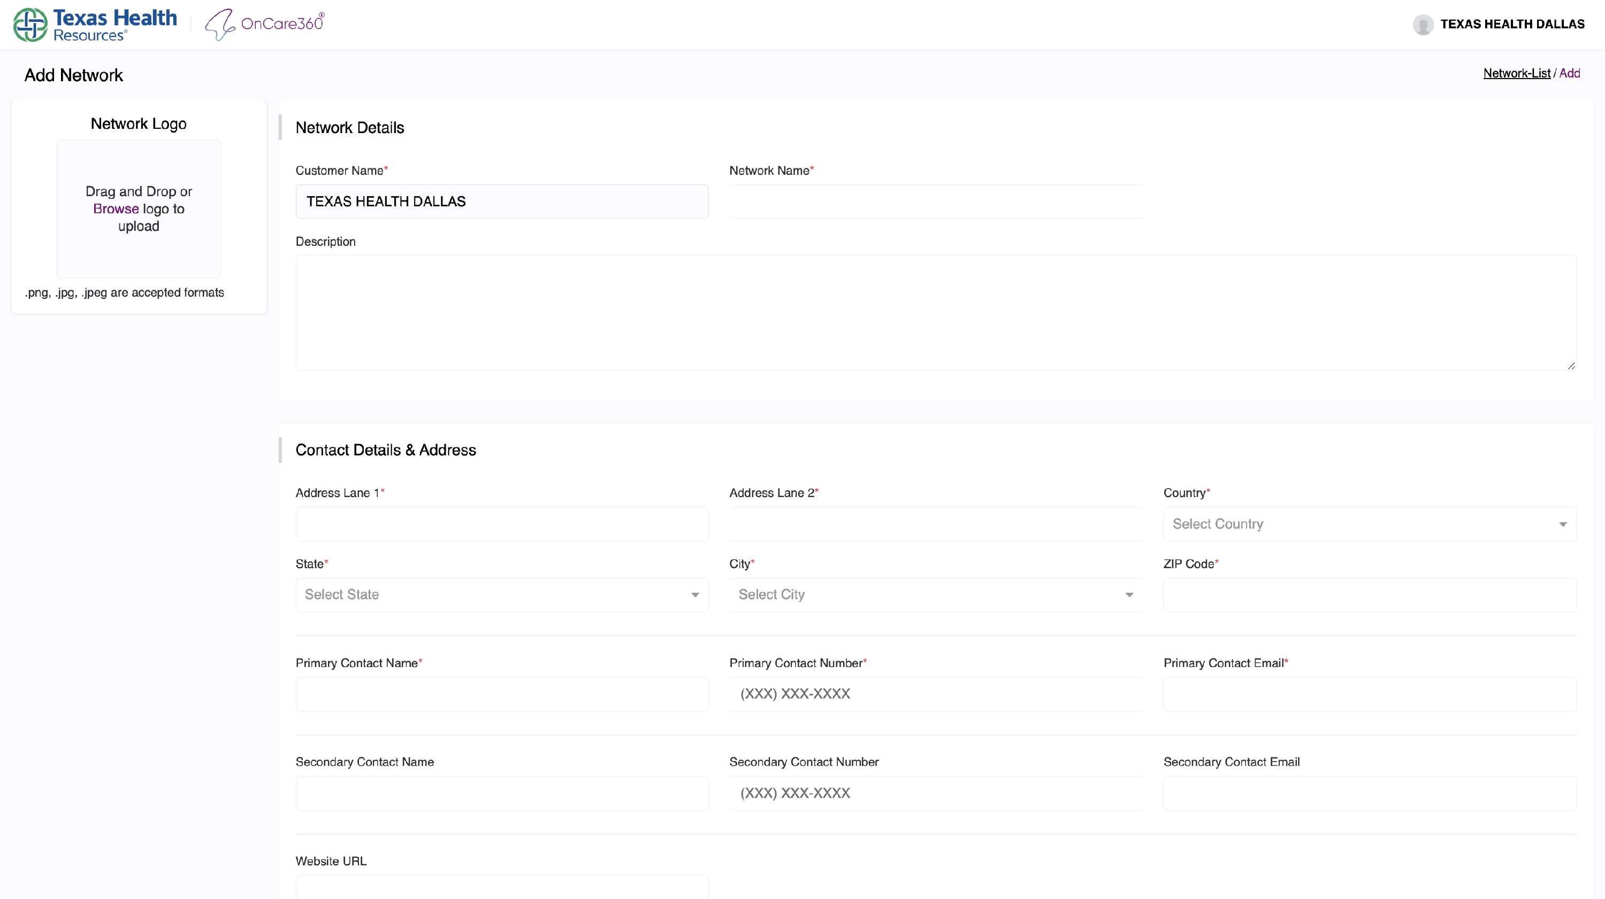Open the Select Country dropdown
The width and height of the screenshot is (1605, 899).
point(1369,524)
